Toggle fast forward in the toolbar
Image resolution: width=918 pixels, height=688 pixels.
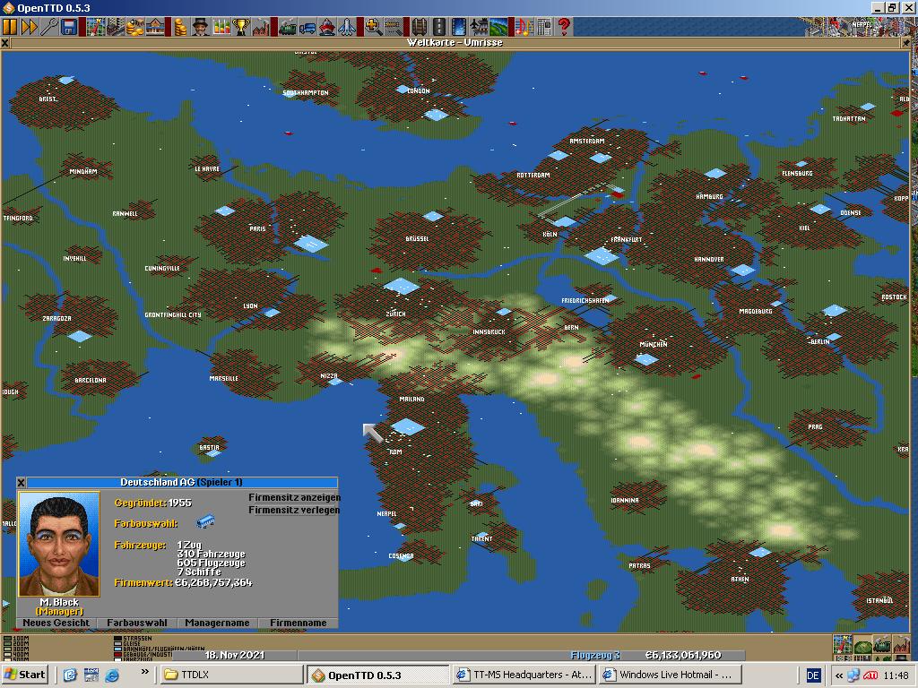click(30, 27)
